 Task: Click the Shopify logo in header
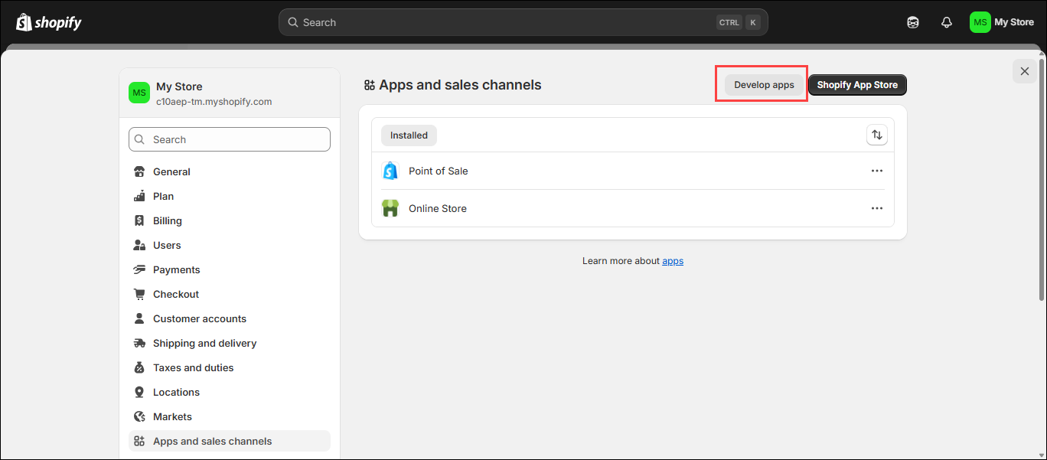pyautogui.click(x=49, y=22)
